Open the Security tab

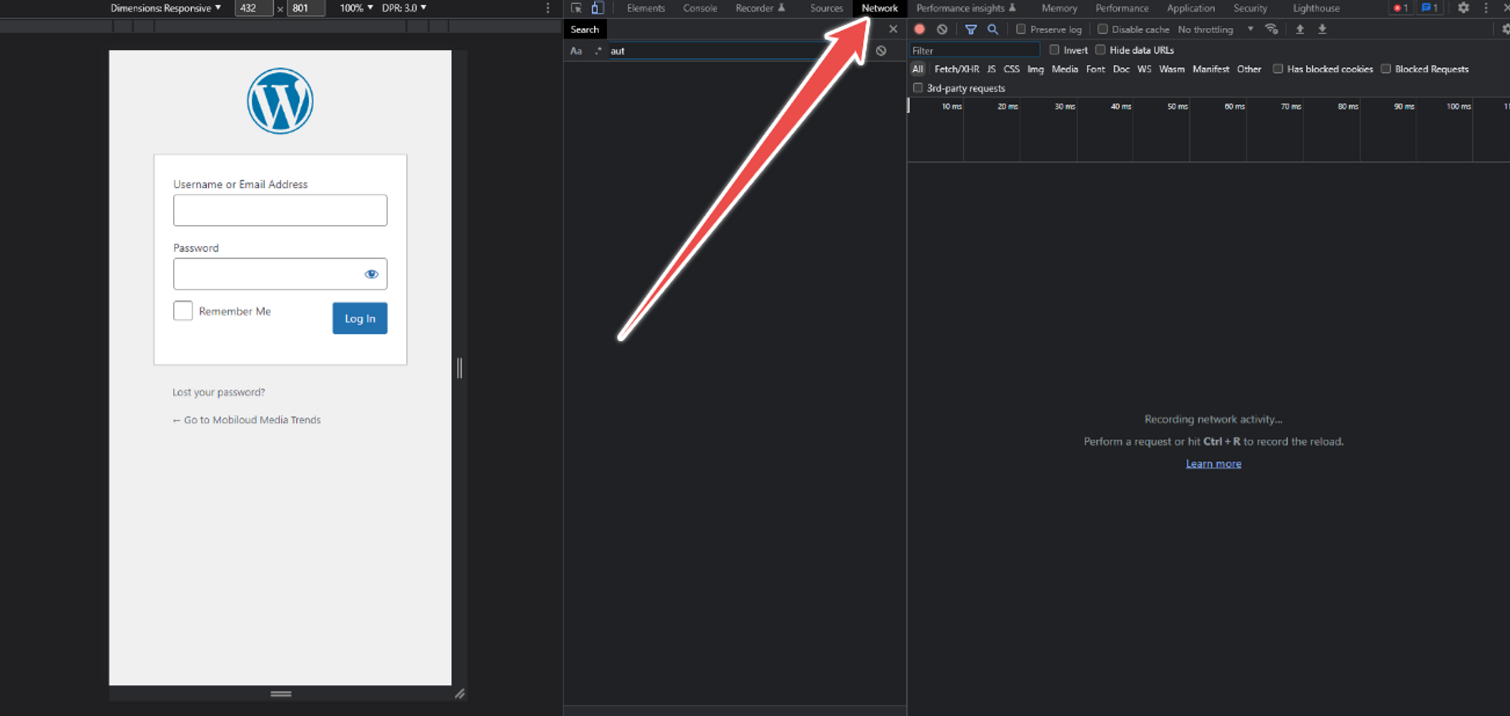1250,8
